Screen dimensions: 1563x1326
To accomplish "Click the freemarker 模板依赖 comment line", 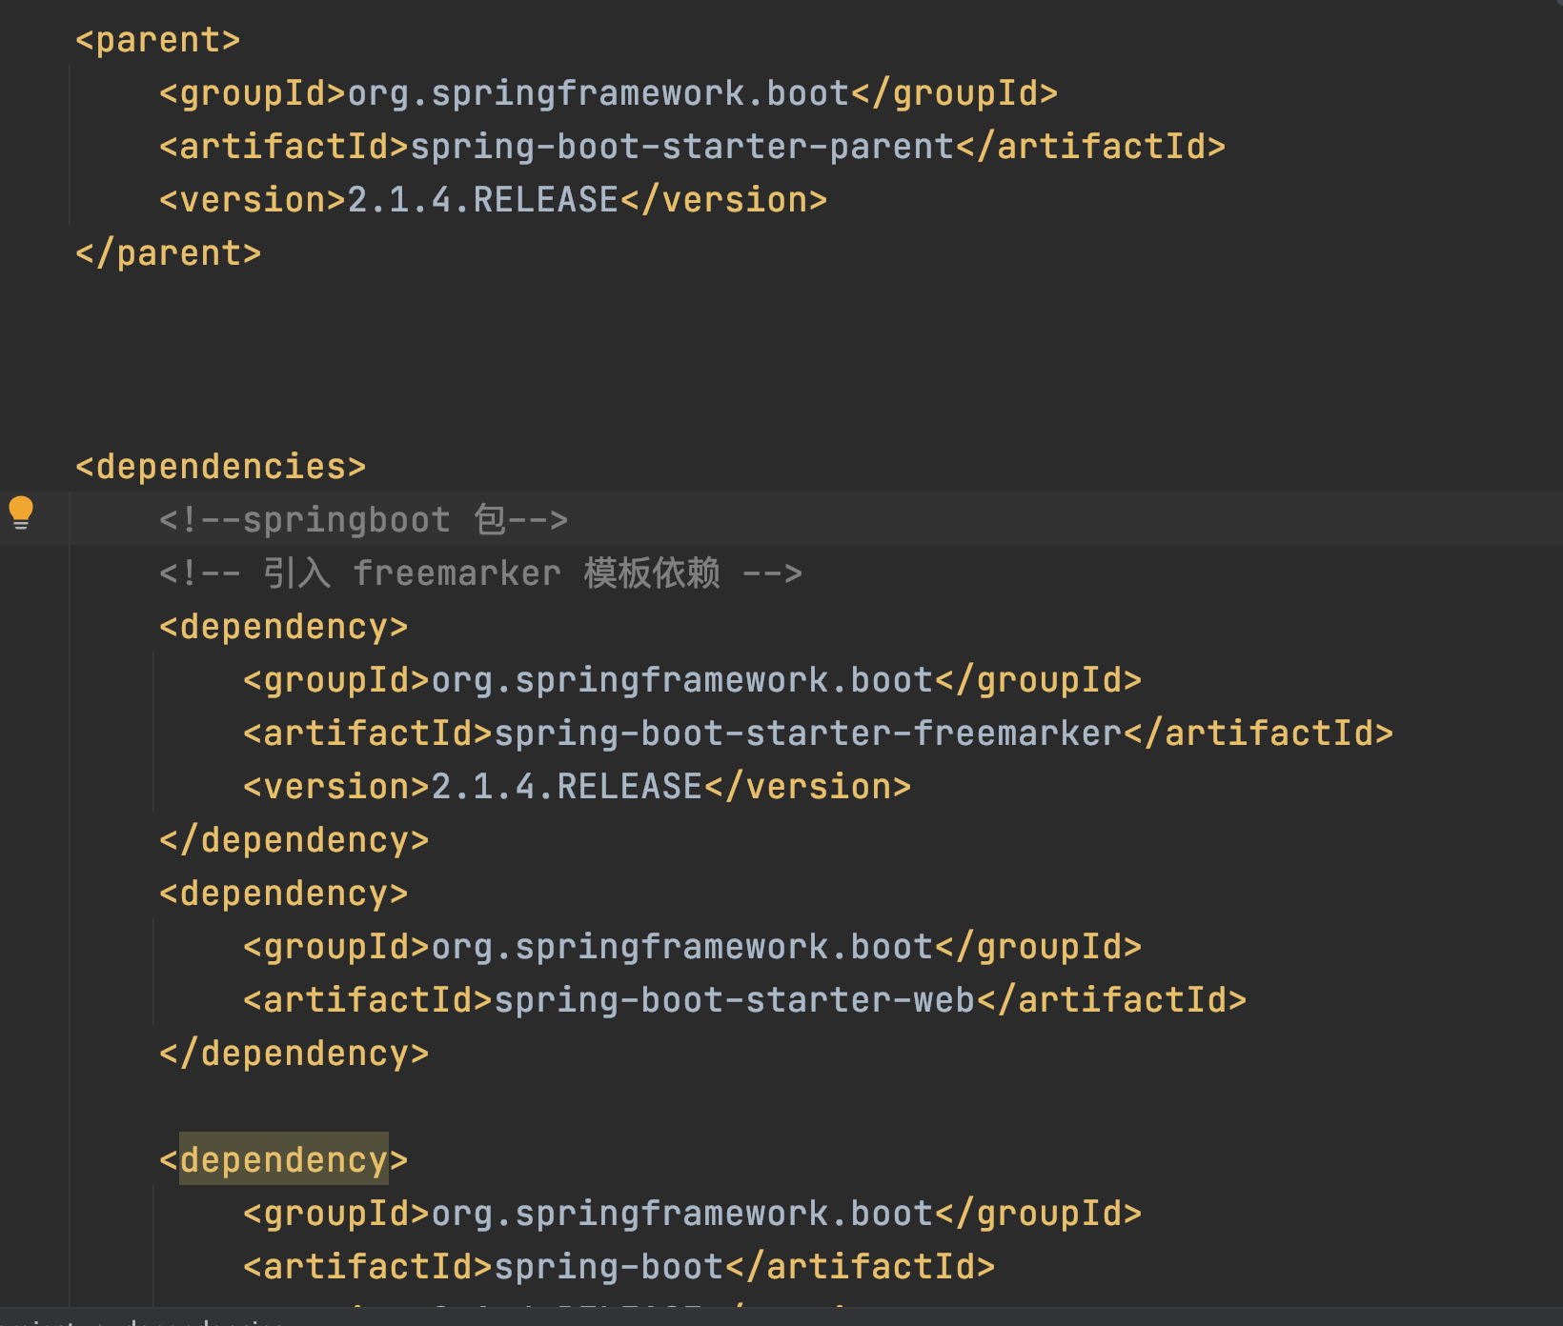I will 481,573.
